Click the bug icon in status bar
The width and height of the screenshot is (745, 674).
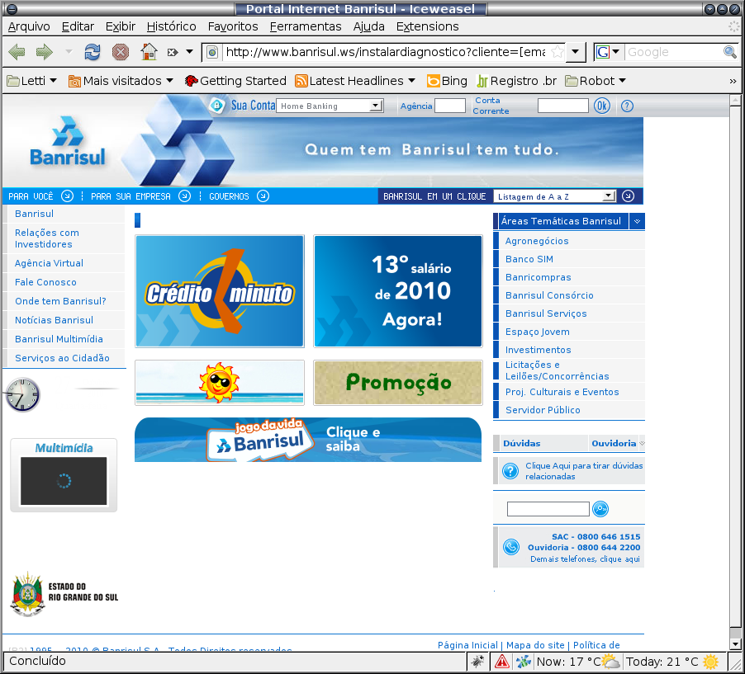pyautogui.click(x=477, y=661)
